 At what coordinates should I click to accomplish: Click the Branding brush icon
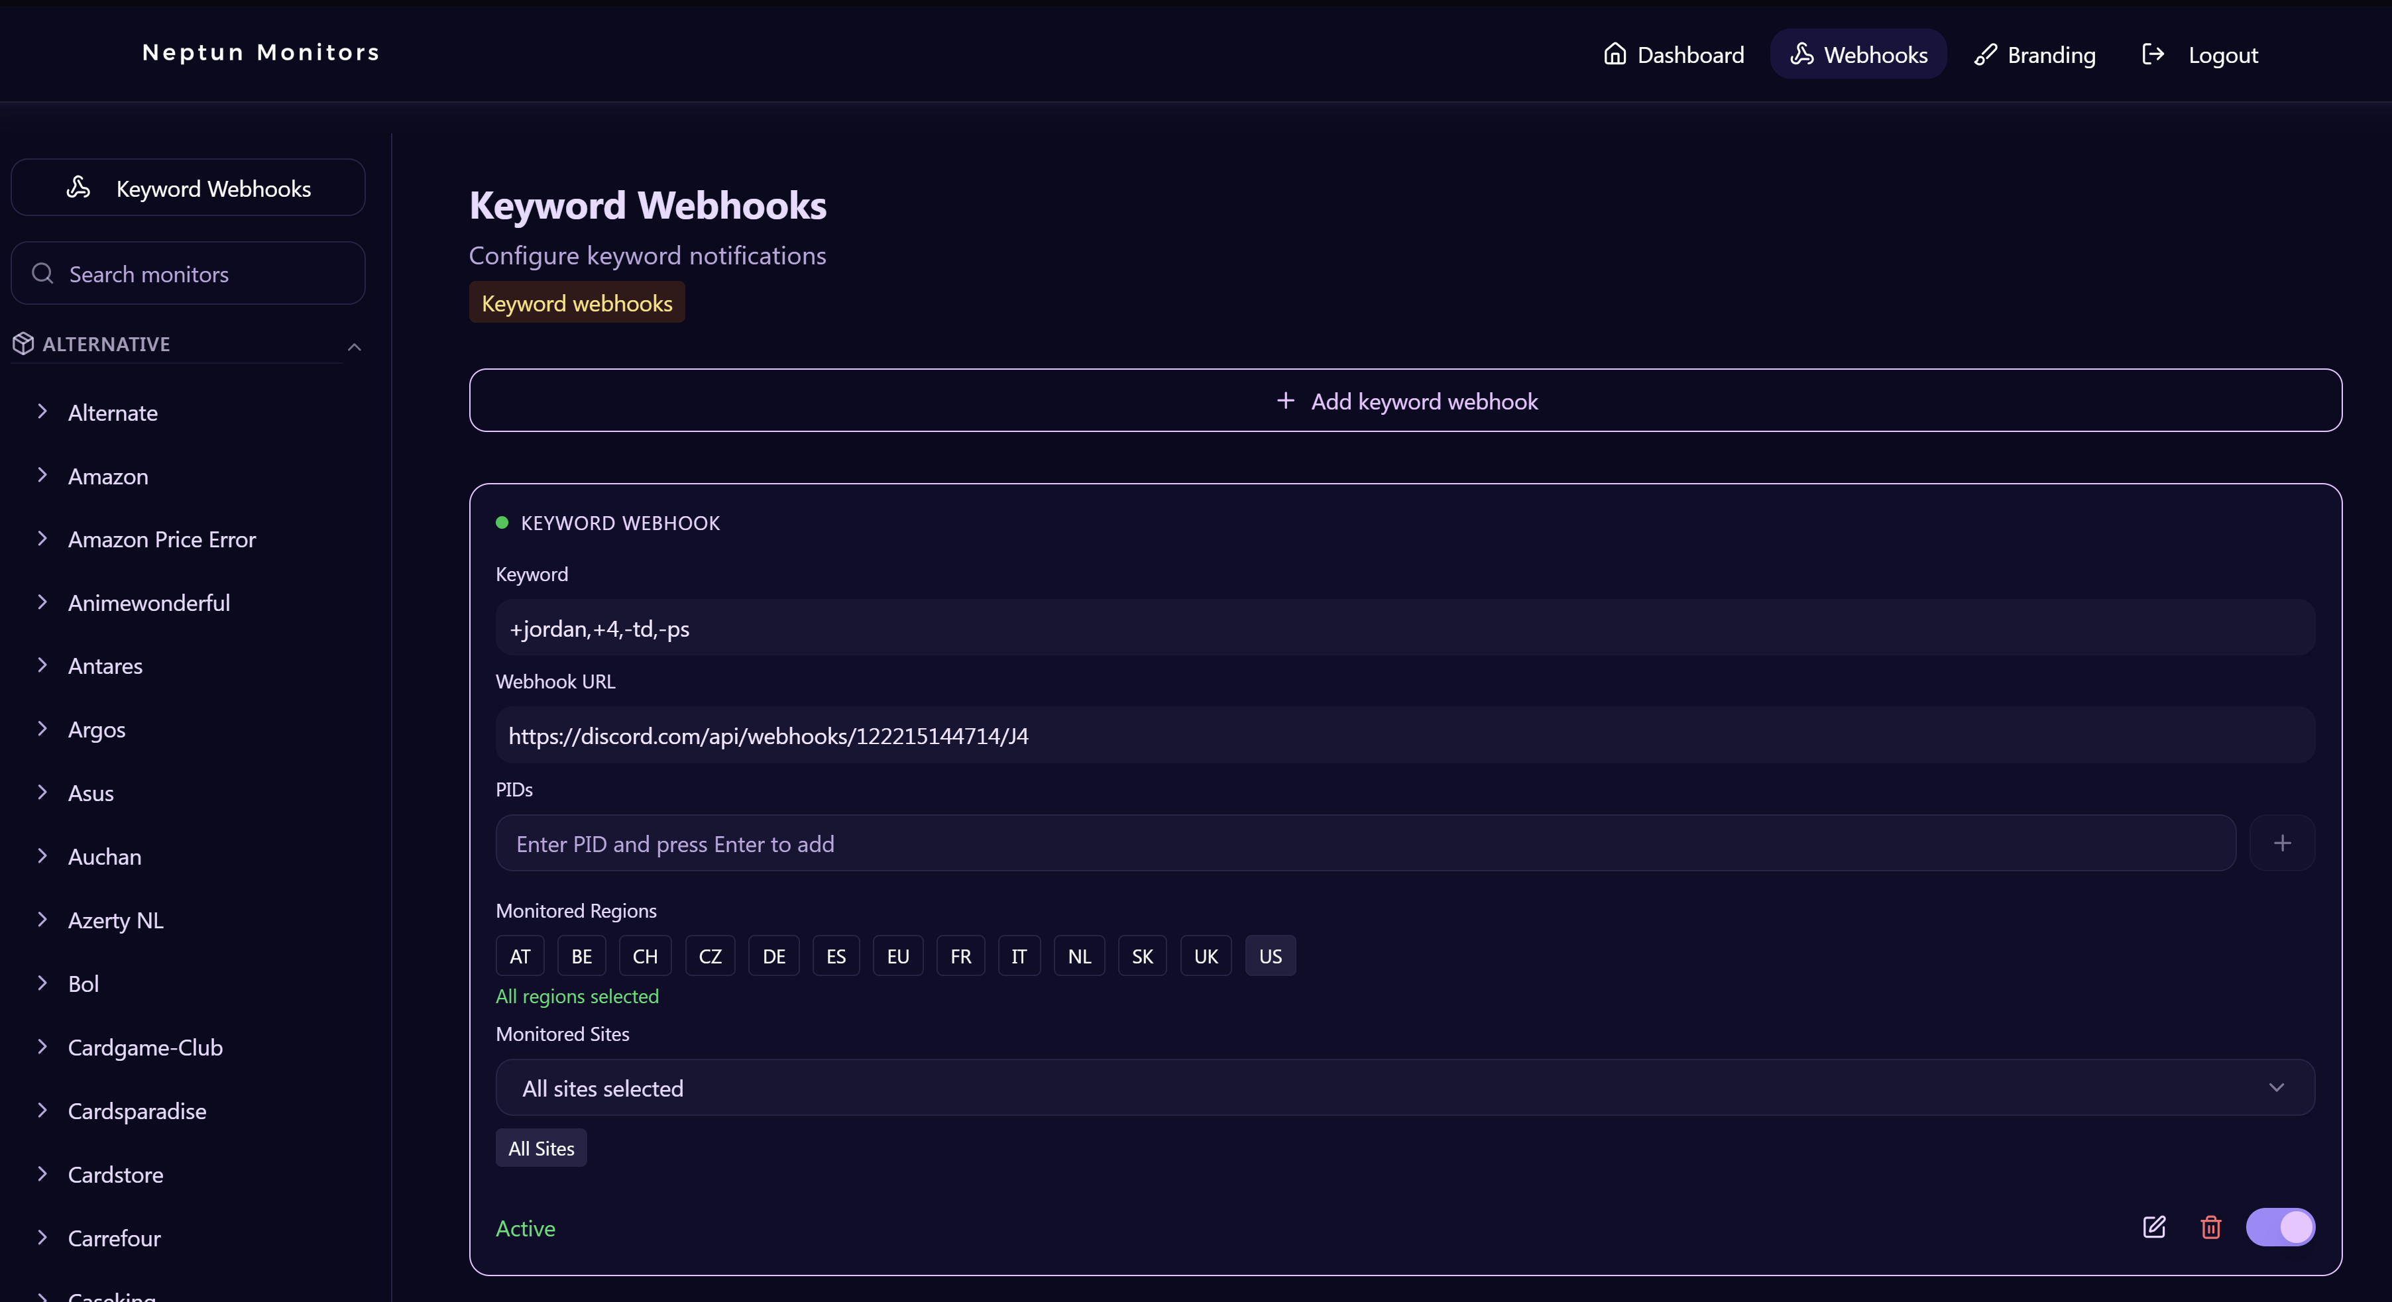1985,54
